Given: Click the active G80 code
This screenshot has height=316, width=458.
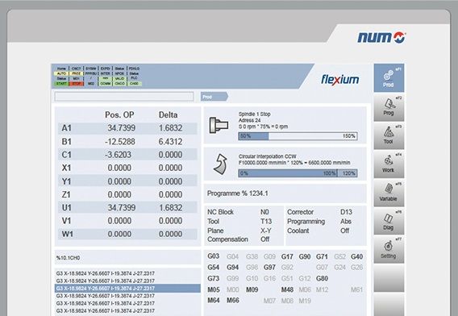Looking at the screenshot, I should point(322,278).
